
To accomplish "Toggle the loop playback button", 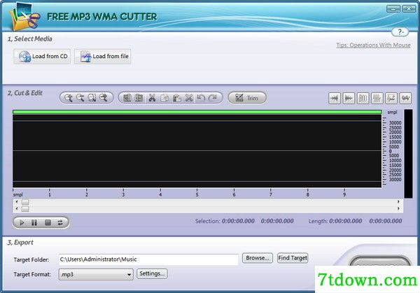I will 60,222.
